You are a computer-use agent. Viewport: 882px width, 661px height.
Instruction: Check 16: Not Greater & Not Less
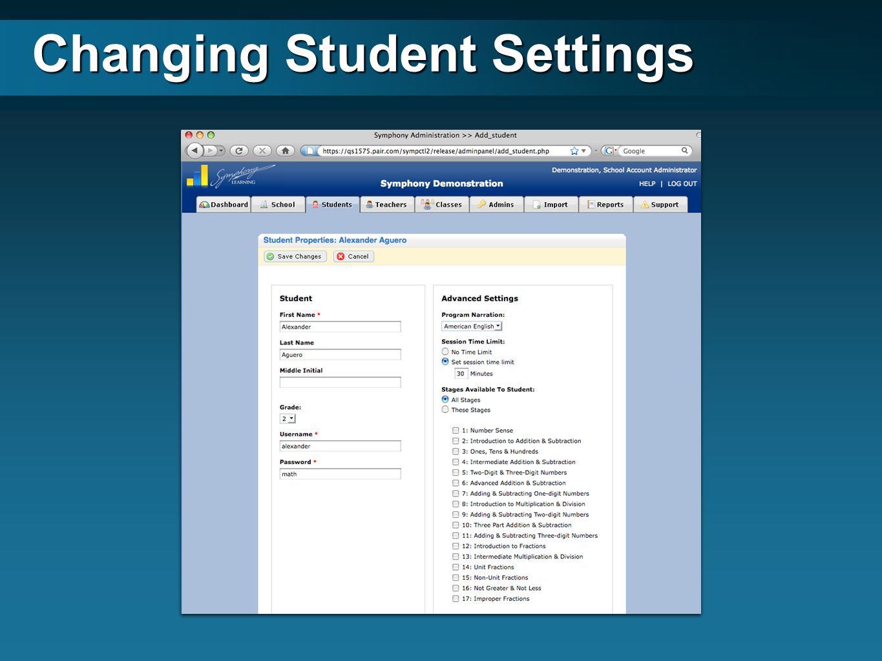456,588
